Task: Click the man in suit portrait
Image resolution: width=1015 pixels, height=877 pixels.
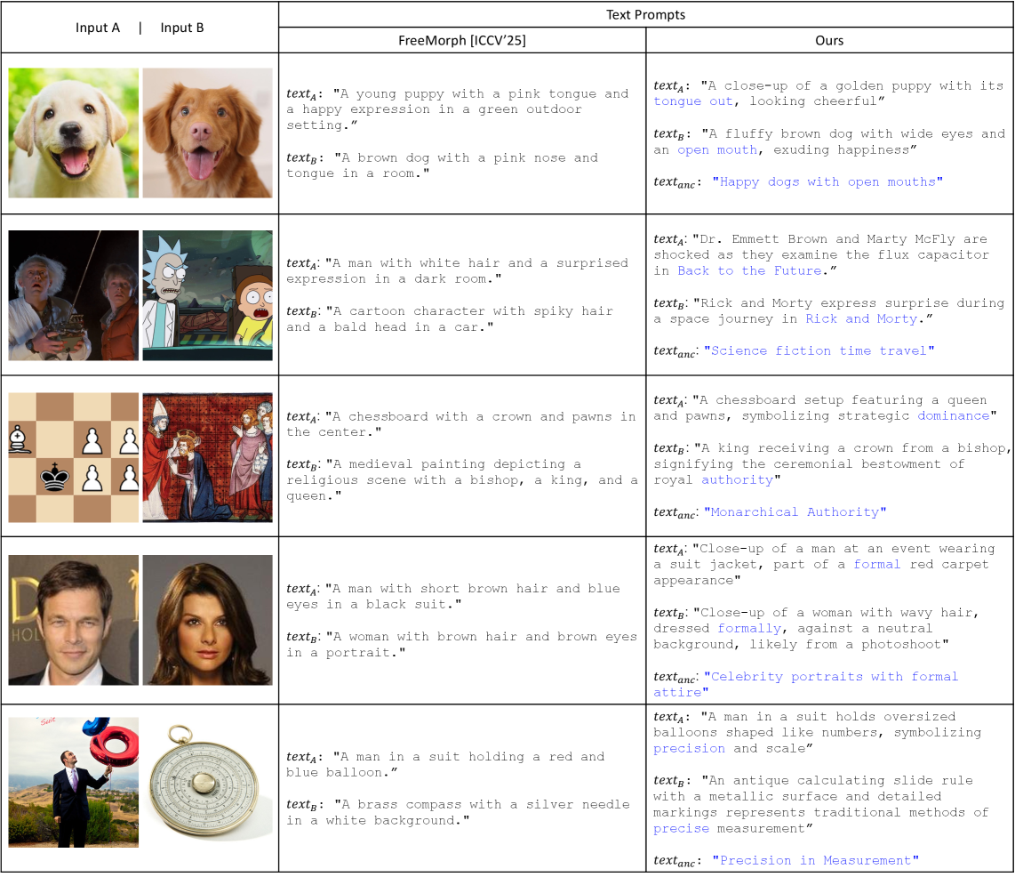Action: pyautogui.click(x=74, y=620)
